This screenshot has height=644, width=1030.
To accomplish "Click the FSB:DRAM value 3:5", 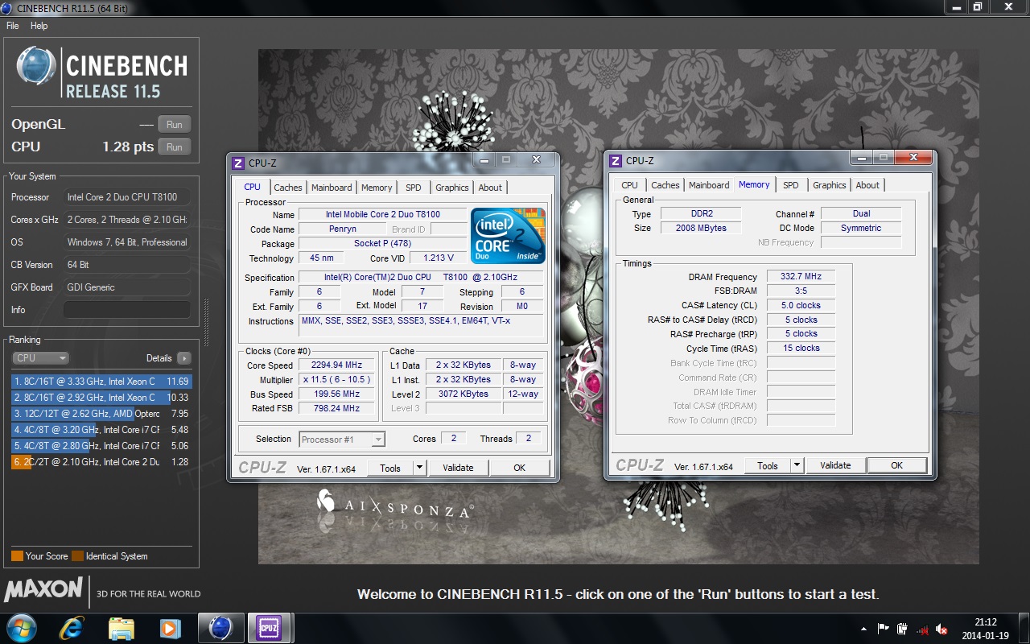I will click(801, 291).
